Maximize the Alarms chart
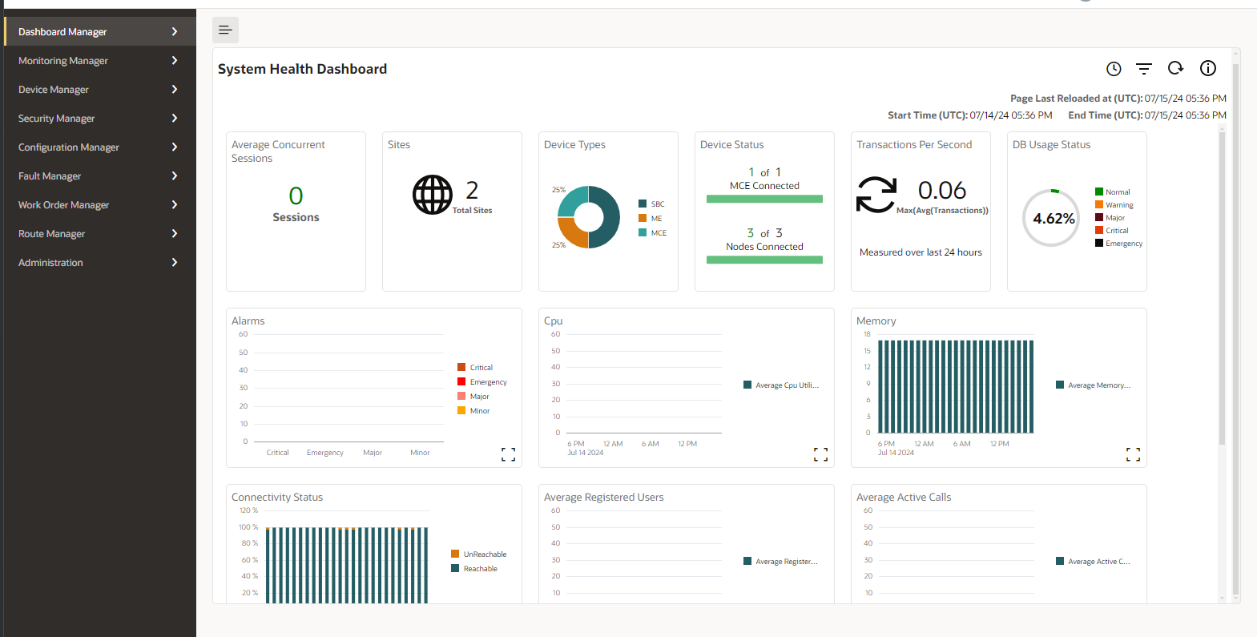This screenshot has height=637, width=1257. point(508,454)
